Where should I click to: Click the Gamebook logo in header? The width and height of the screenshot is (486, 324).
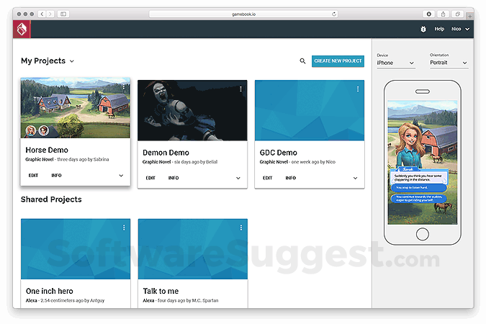click(22, 29)
